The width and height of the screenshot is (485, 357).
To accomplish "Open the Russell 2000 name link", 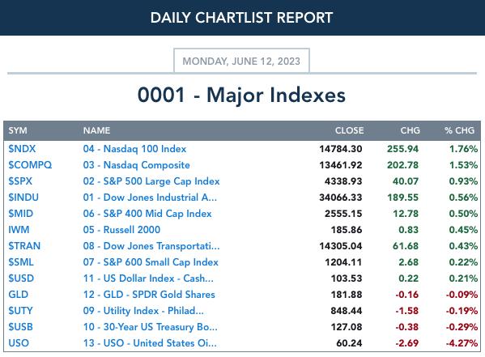I will click(x=121, y=230).
